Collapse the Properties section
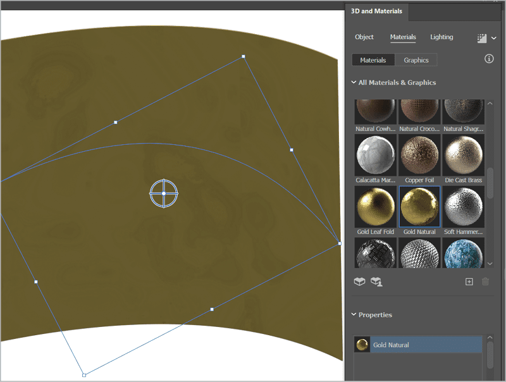Viewport: 506px width, 382px height. (x=354, y=314)
